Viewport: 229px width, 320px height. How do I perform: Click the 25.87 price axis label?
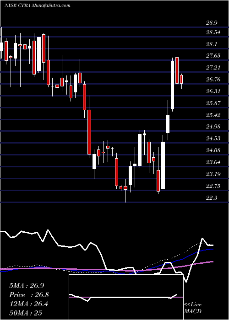coord(213,103)
